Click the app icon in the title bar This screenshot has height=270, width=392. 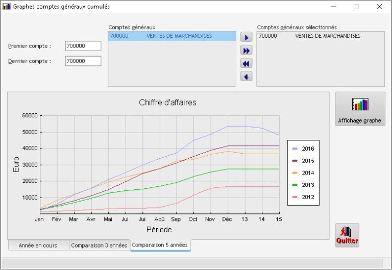pyautogui.click(x=7, y=7)
